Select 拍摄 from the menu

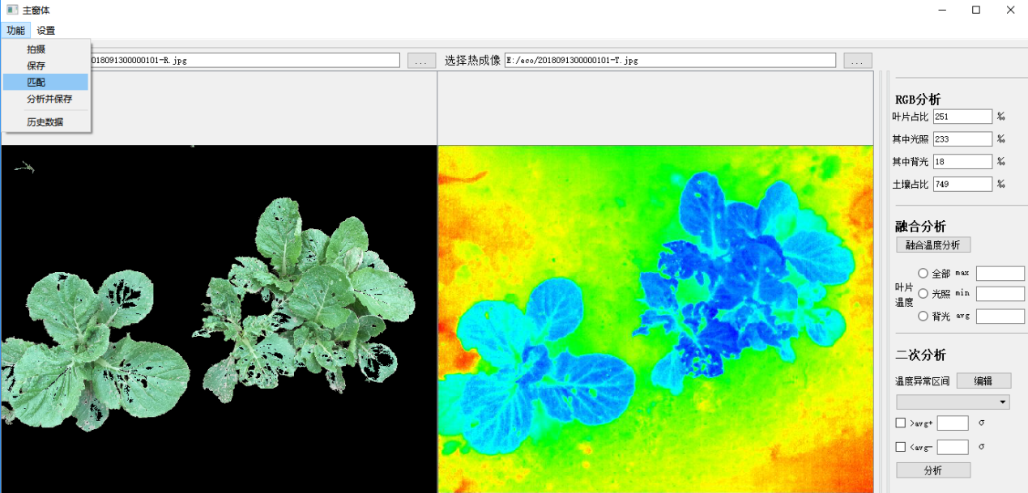coord(36,49)
